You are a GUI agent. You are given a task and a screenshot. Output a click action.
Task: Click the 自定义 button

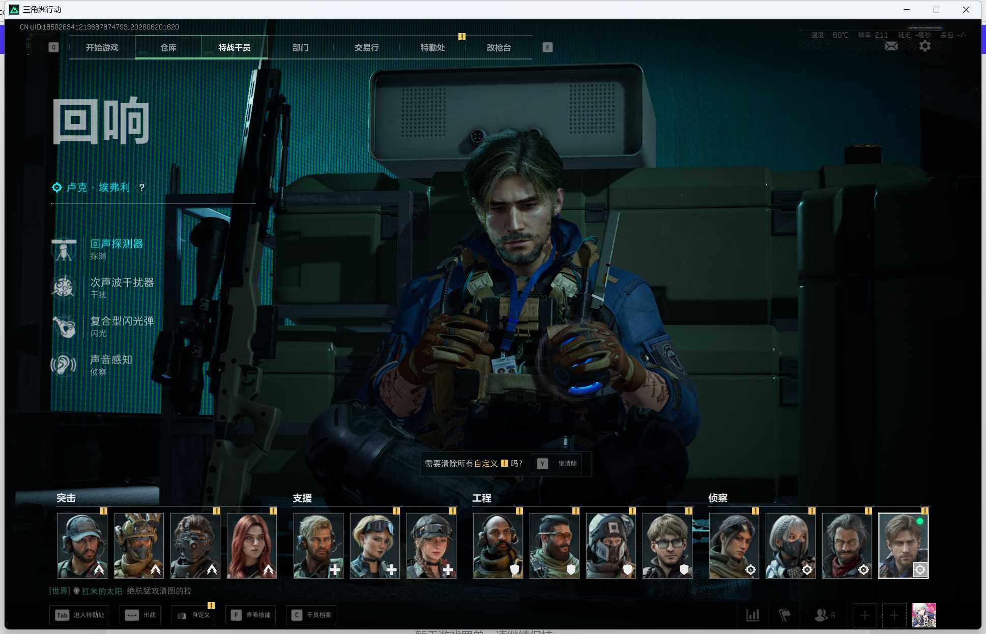click(194, 615)
